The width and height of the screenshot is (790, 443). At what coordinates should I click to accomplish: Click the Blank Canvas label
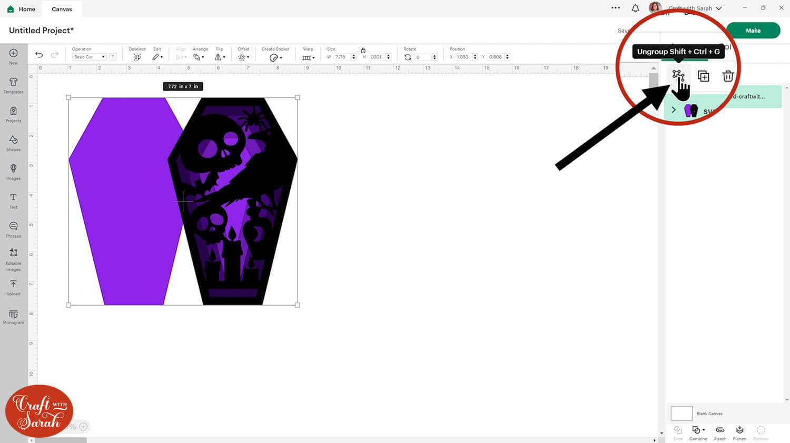[709, 414]
